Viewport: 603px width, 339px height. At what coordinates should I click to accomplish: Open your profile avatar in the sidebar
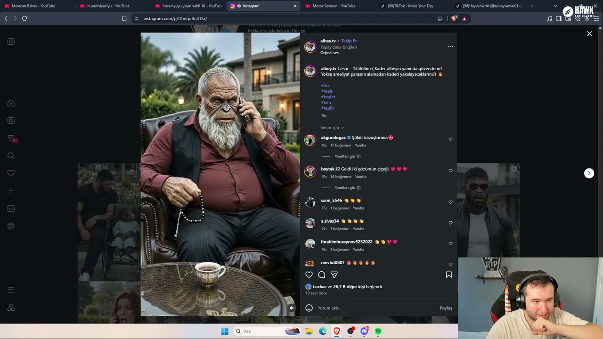point(11,226)
